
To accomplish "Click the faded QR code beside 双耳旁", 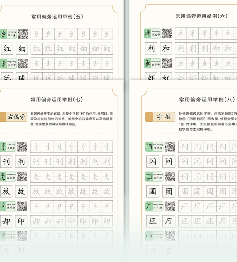I will tap(22, 236).
